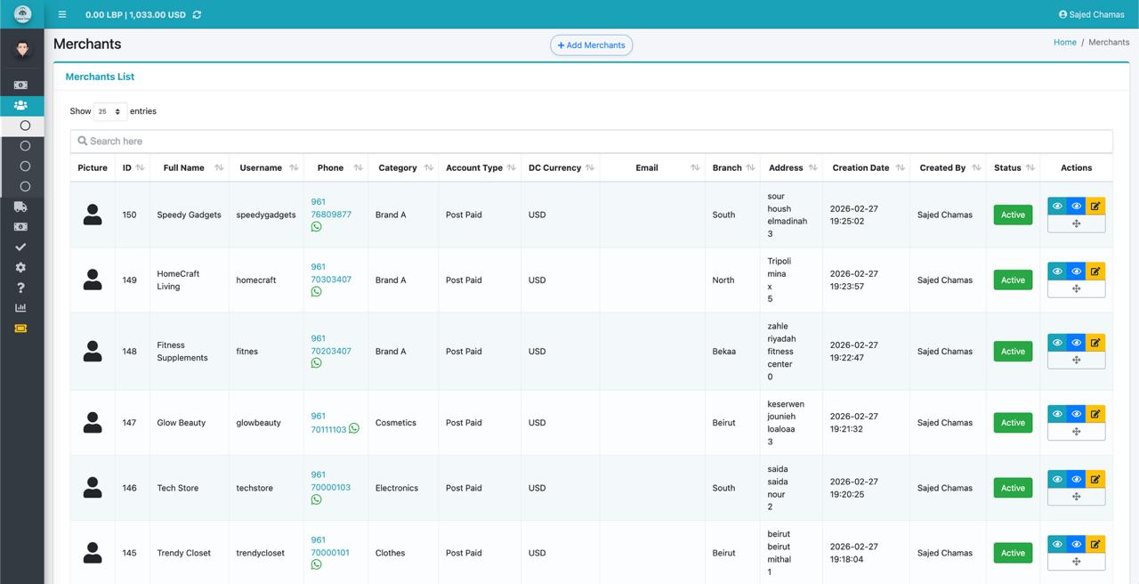Viewport: 1139px width, 584px height.
Task: Click WhatsApp icon for Glow Beauty phone
Action: pos(354,428)
